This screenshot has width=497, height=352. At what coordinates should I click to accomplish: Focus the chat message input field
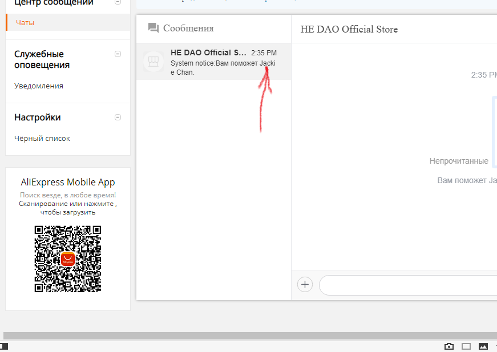pyautogui.click(x=408, y=285)
